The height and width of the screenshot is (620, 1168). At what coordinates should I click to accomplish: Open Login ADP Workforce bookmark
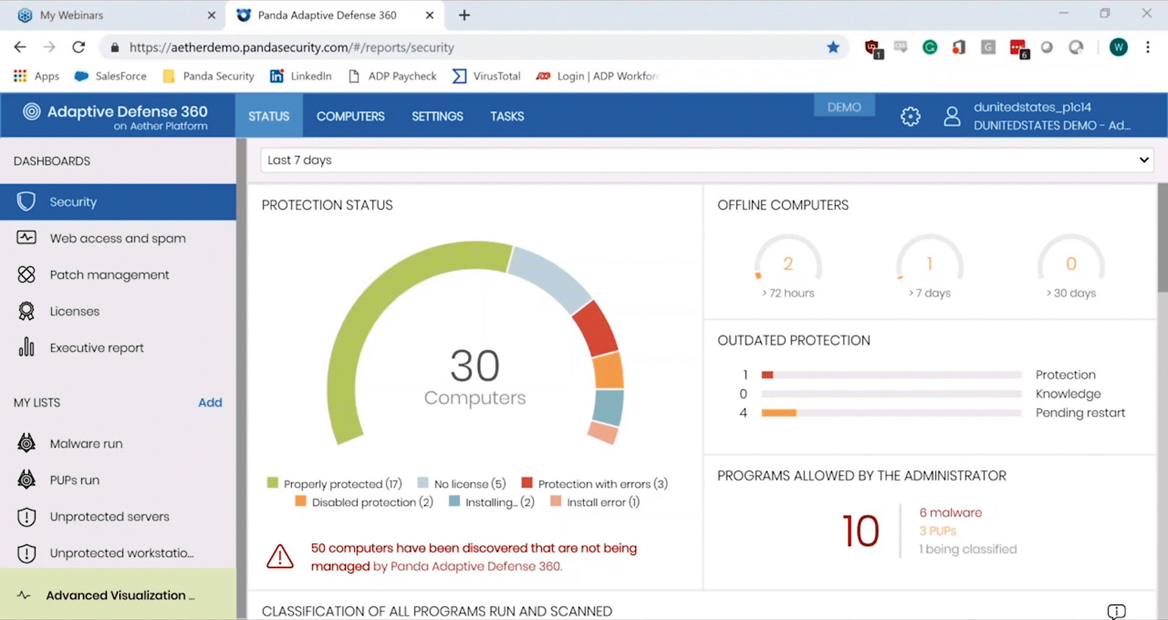tap(597, 76)
